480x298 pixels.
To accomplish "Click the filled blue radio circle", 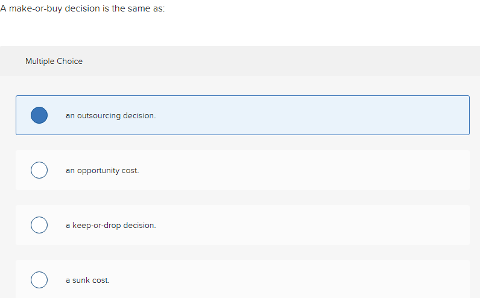I will [39, 115].
